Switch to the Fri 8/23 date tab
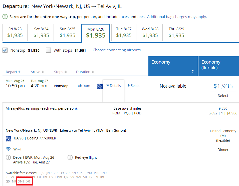 pos(15,32)
